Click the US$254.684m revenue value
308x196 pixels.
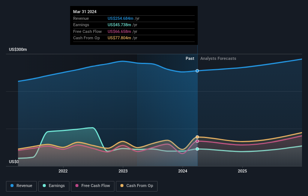[120, 18]
